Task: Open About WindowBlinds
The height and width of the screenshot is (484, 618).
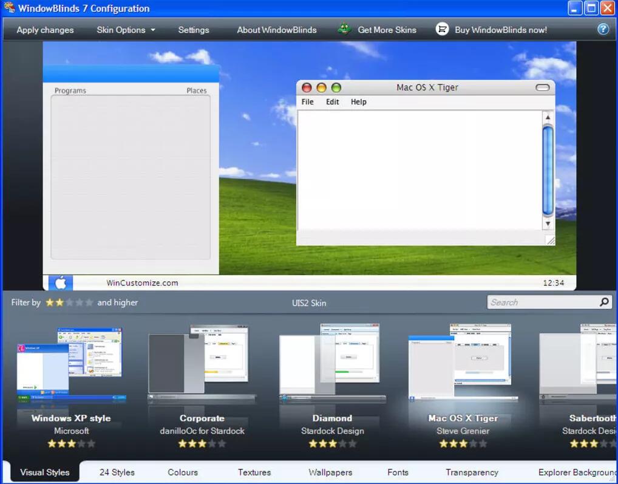Action: (x=276, y=30)
